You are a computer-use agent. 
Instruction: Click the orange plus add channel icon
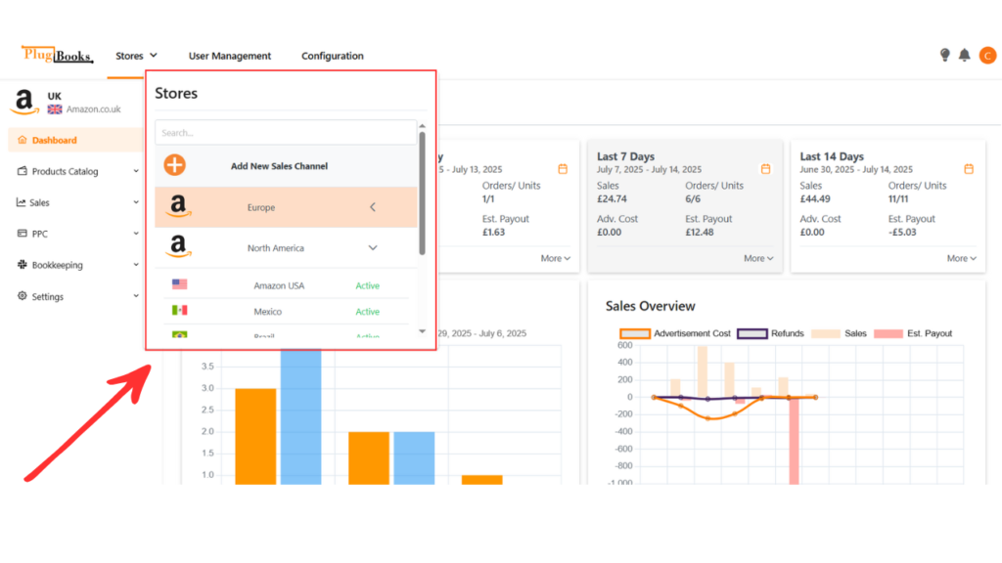(x=174, y=164)
